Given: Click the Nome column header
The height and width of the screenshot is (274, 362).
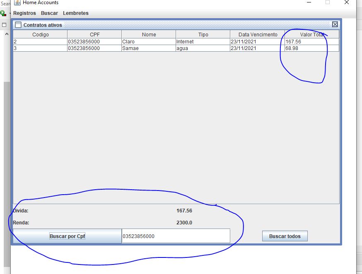Looking at the screenshot, I should 149,35.
